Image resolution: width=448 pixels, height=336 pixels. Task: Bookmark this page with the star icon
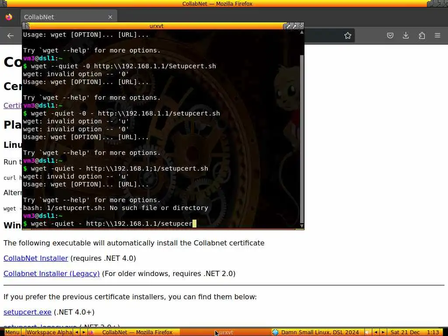click(x=348, y=36)
